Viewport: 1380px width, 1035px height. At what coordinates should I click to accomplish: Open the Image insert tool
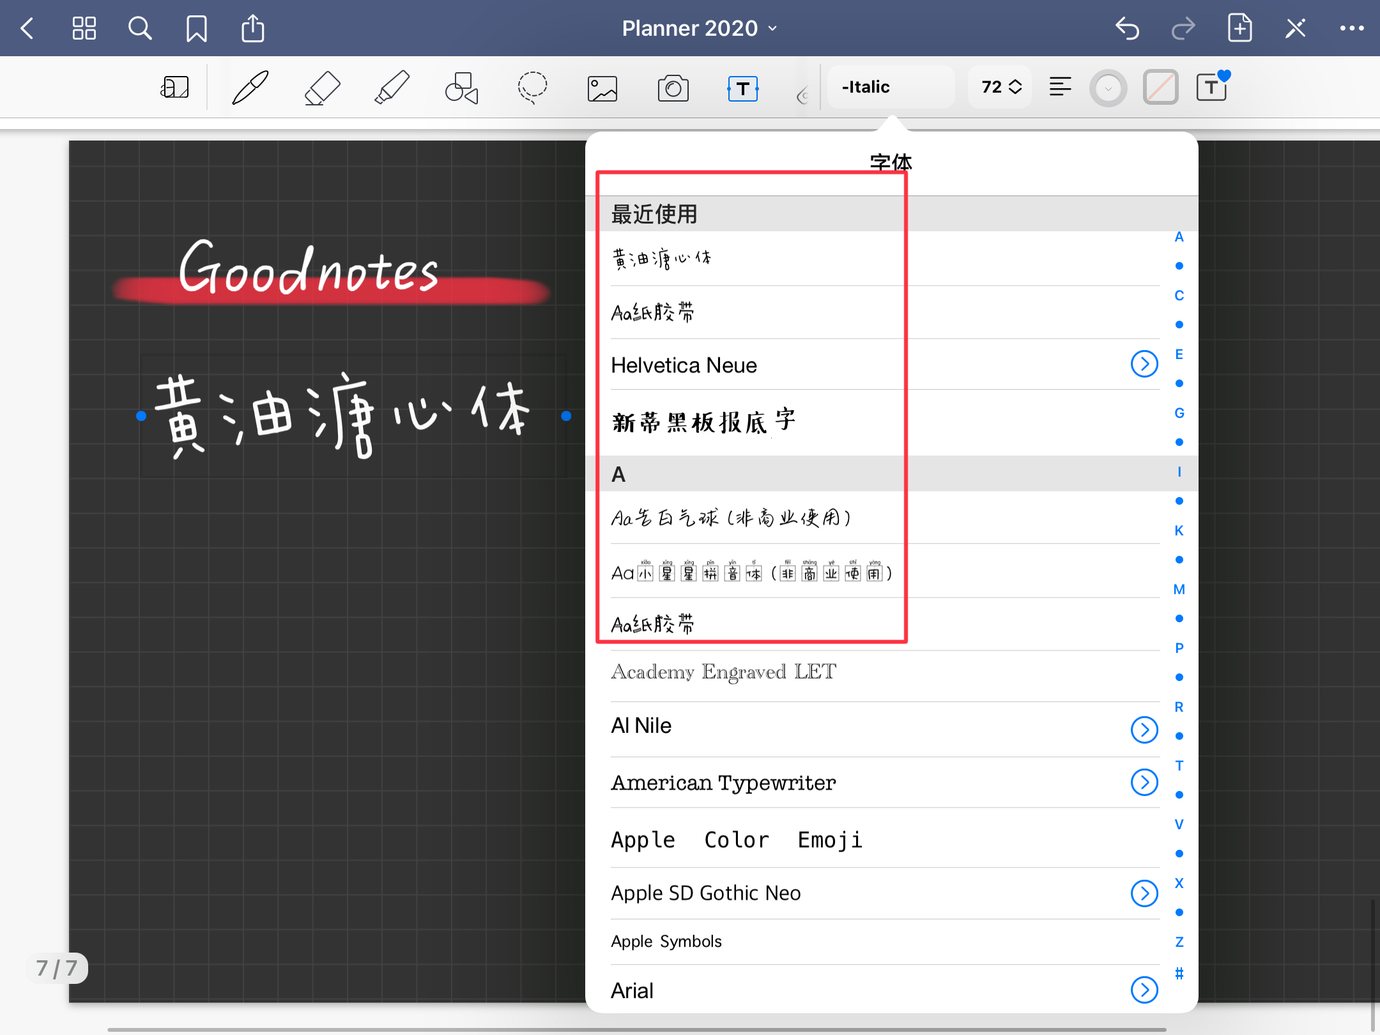[602, 89]
